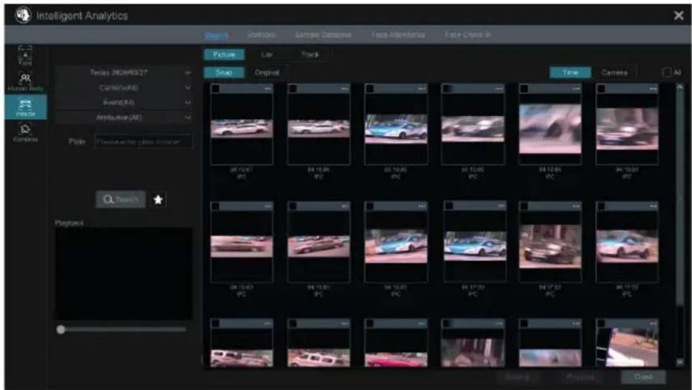Expand the Attribute(All) dropdown

tap(124, 118)
